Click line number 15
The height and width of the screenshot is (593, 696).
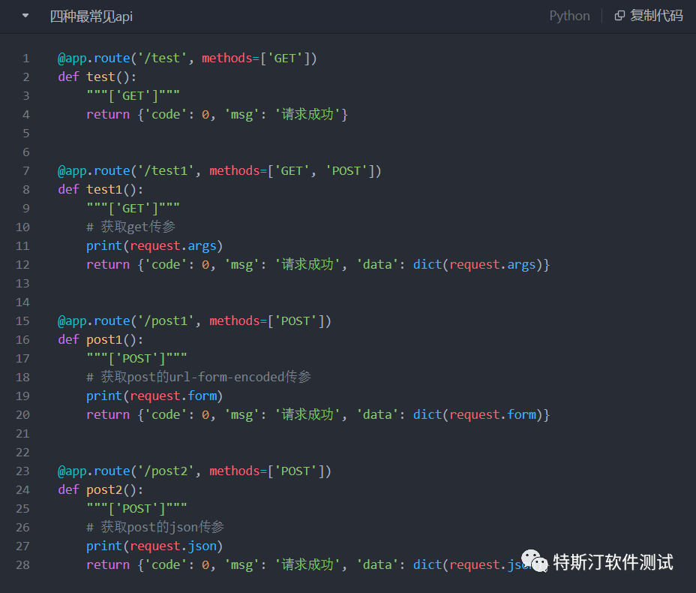click(22, 321)
